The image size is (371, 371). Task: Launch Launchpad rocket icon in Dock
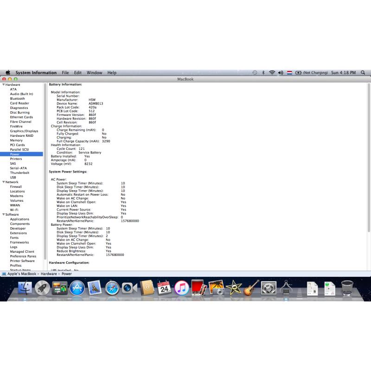point(42,288)
